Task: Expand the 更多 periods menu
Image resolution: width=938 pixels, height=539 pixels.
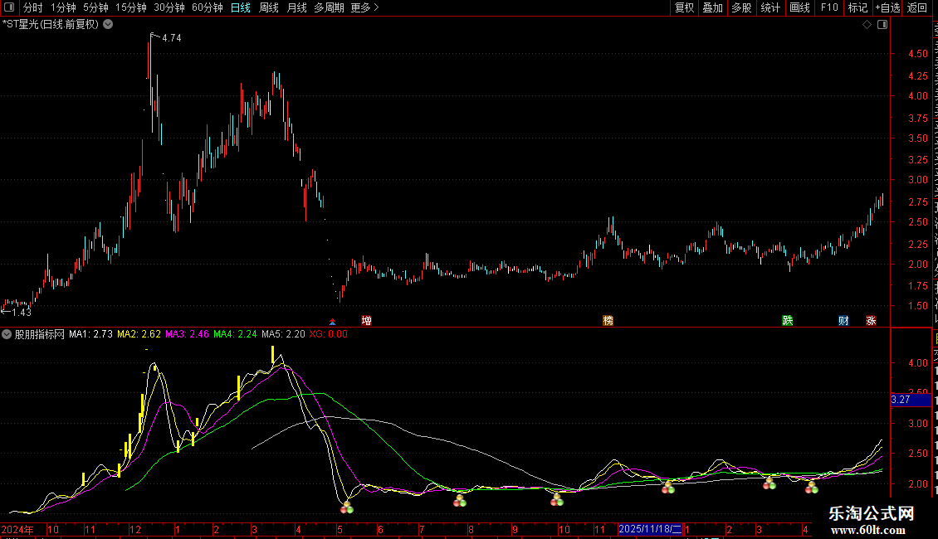Action: (364, 7)
